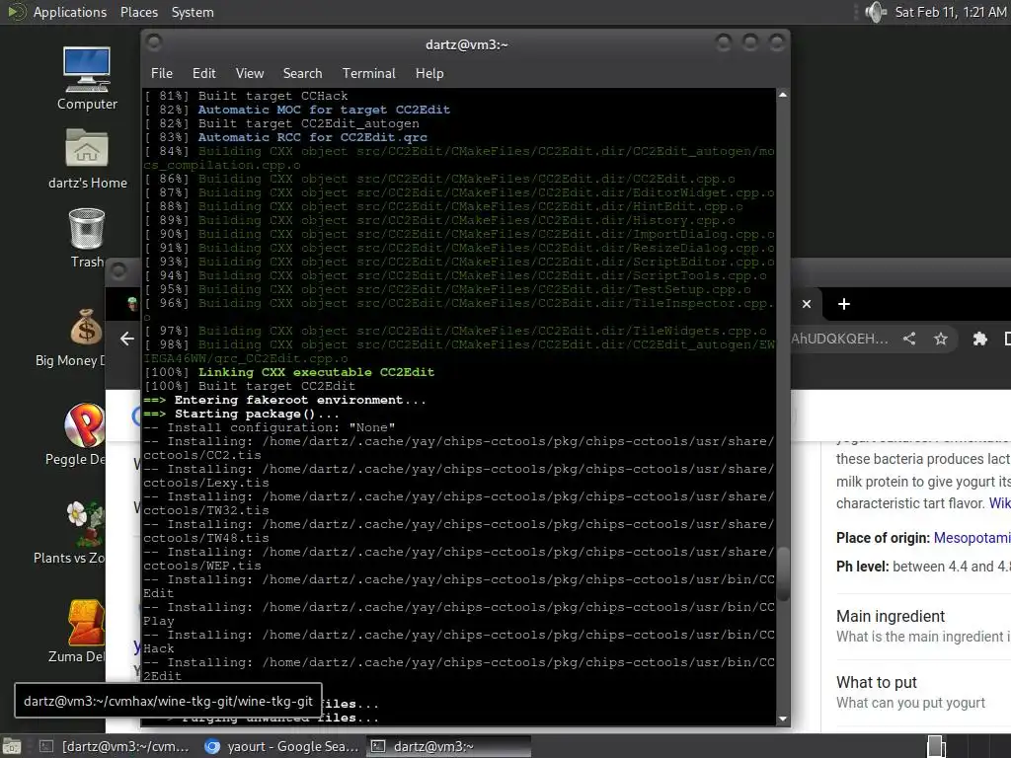Launch Plants vs Zombies desktop icon

[84, 532]
